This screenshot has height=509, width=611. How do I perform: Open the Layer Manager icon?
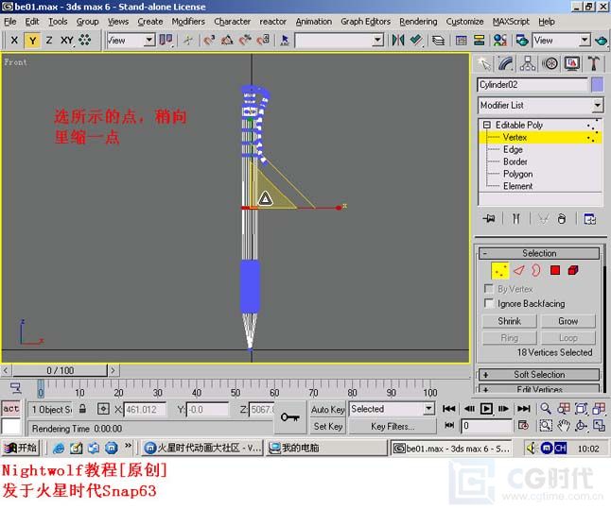pos(439,40)
